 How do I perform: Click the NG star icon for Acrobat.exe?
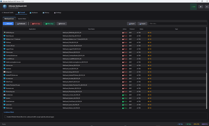(x=148, y=78)
